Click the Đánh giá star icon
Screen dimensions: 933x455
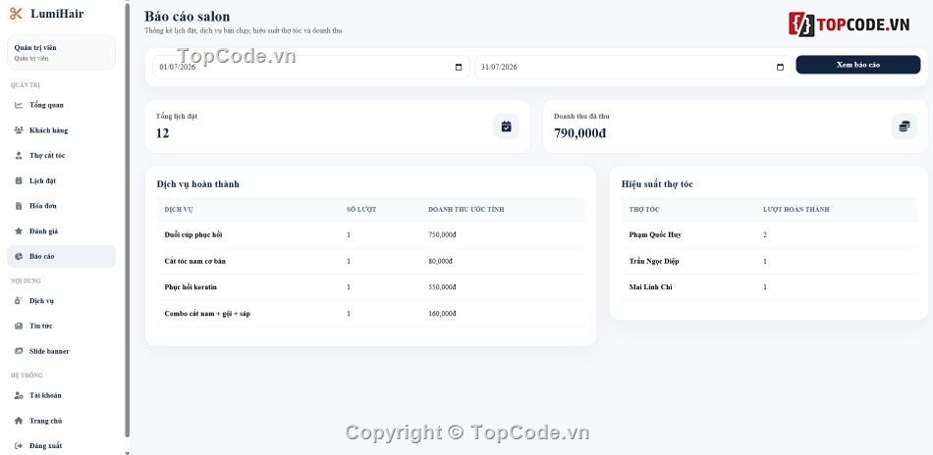(19, 231)
